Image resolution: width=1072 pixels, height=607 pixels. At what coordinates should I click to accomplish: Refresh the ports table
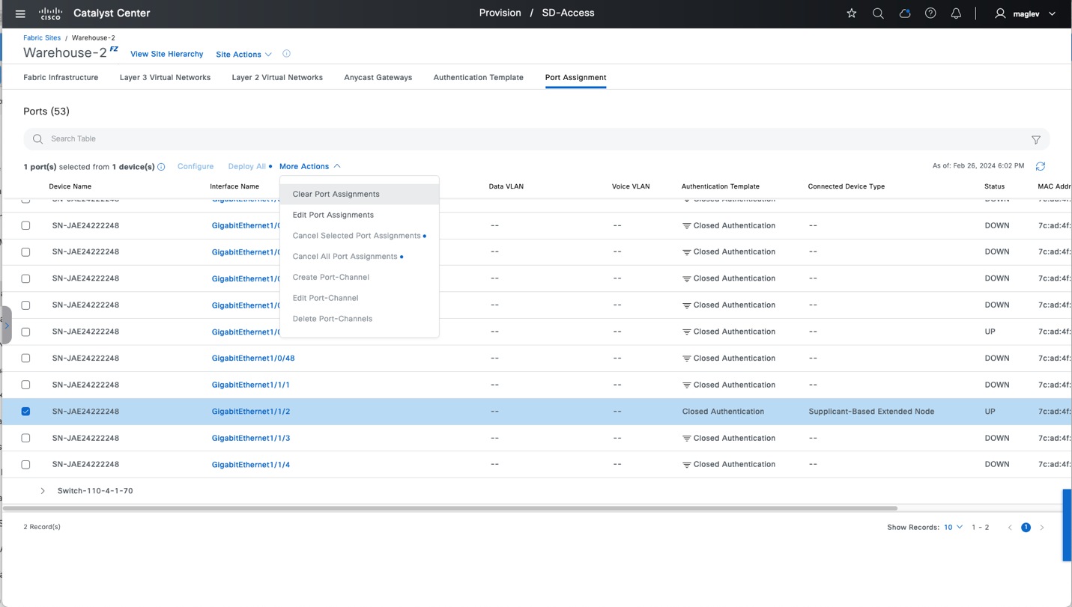[1040, 166]
